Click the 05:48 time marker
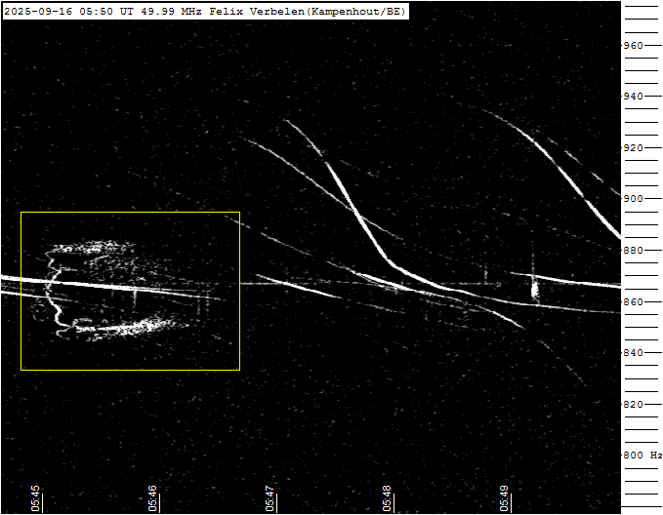The image size is (663, 515). (x=388, y=497)
